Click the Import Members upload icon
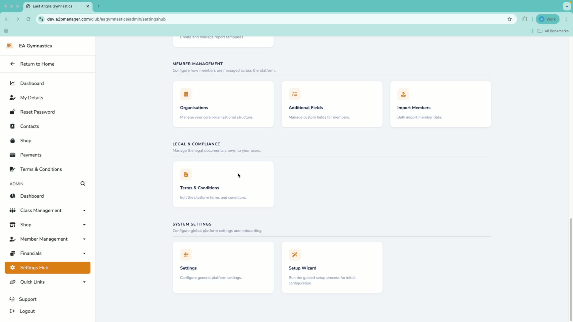The height and width of the screenshot is (322, 573). coord(403,95)
